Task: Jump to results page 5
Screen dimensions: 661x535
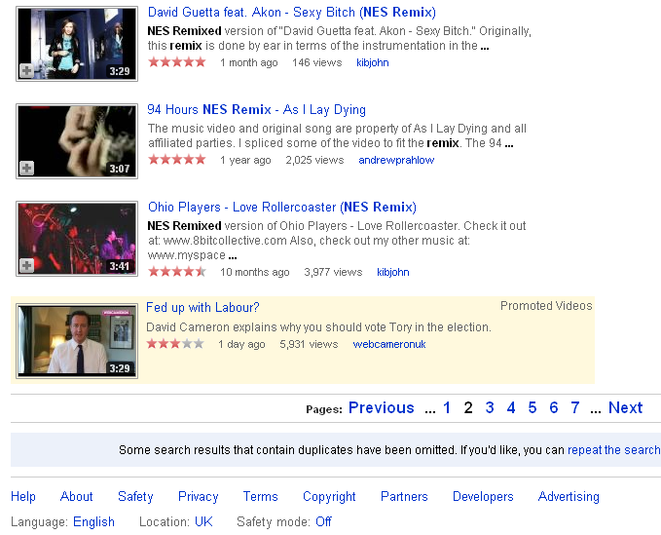Action: tap(532, 408)
